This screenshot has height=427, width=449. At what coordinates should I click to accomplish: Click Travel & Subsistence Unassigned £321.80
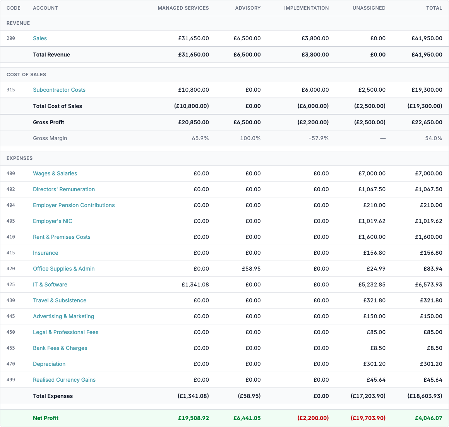pos(374,300)
